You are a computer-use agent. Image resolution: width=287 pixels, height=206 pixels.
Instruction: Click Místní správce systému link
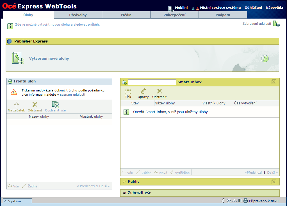coord(220,8)
